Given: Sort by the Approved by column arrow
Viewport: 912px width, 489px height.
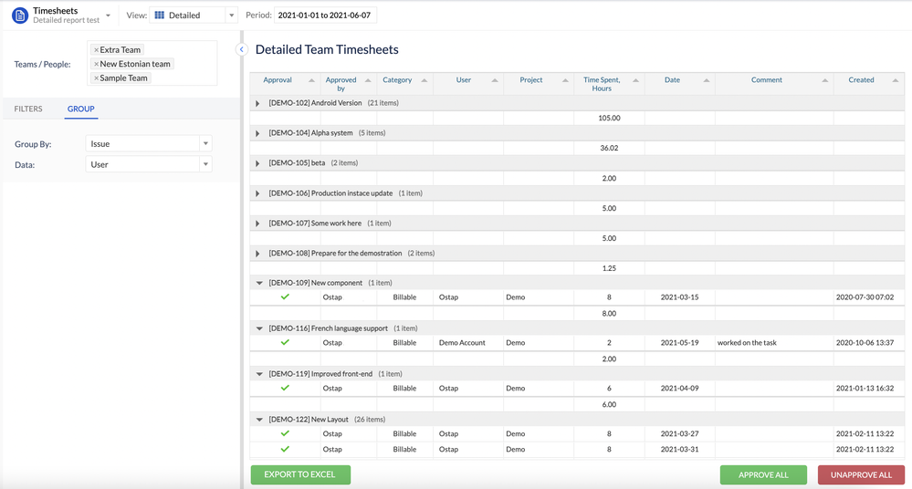Looking at the screenshot, I should coord(368,80).
